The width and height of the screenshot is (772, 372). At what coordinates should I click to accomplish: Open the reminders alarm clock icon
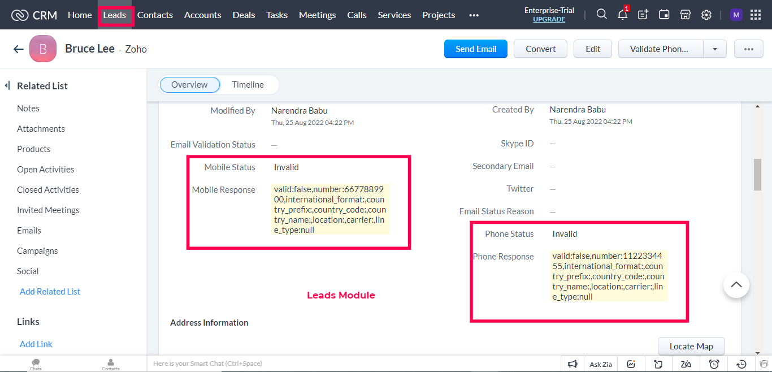(x=714, y=364)
